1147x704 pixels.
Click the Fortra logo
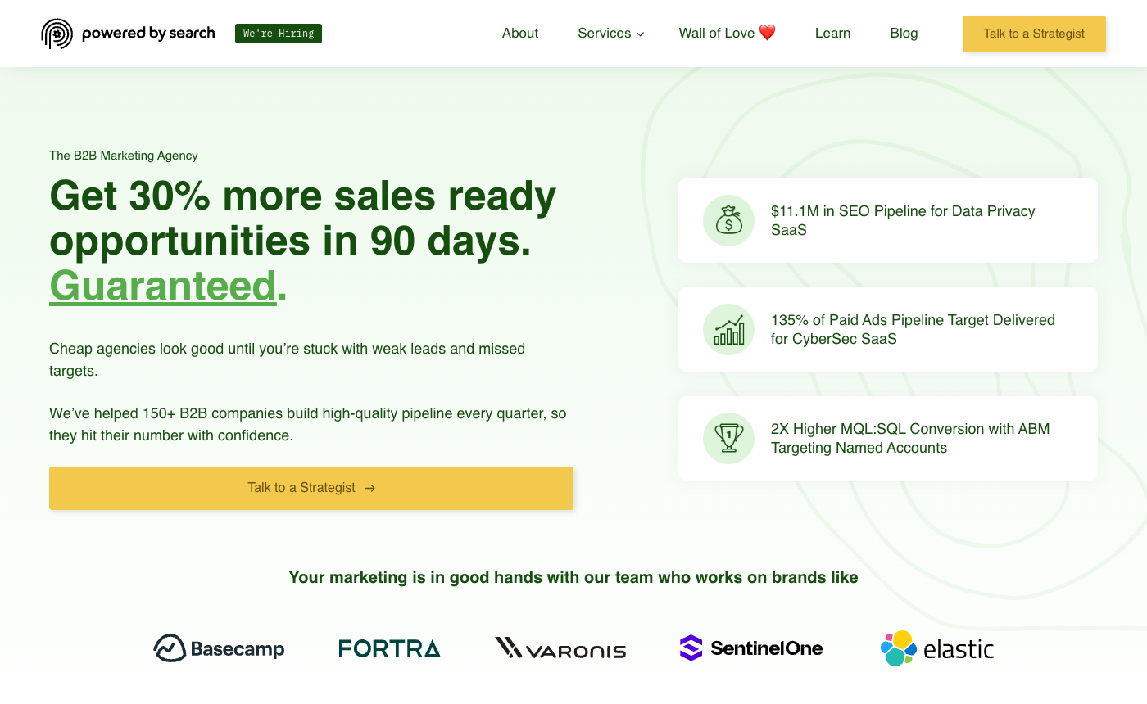390,648
